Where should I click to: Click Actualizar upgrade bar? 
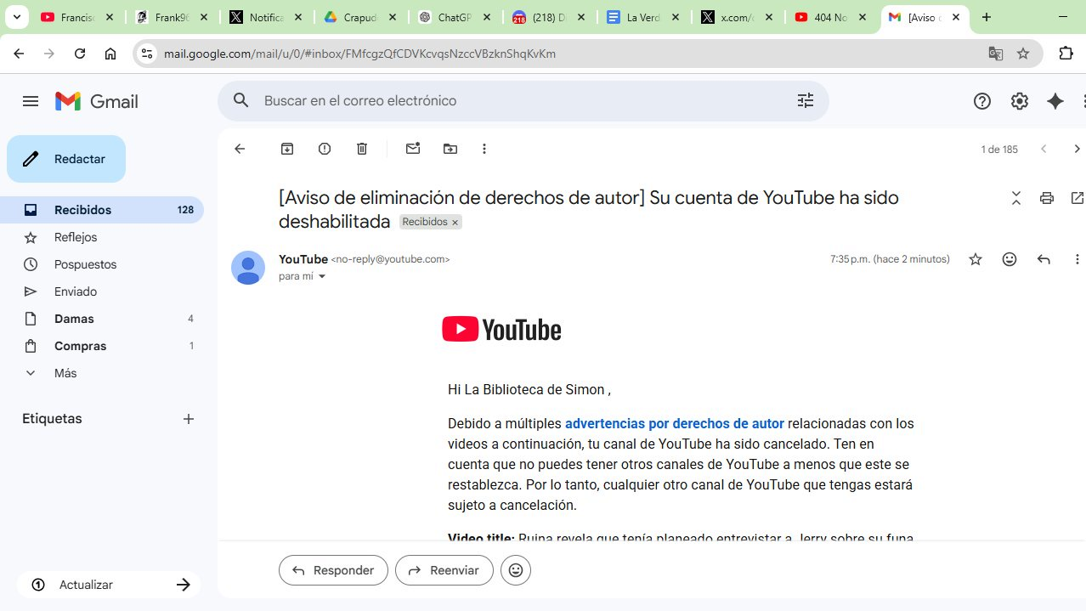click(x=109, y=585)
